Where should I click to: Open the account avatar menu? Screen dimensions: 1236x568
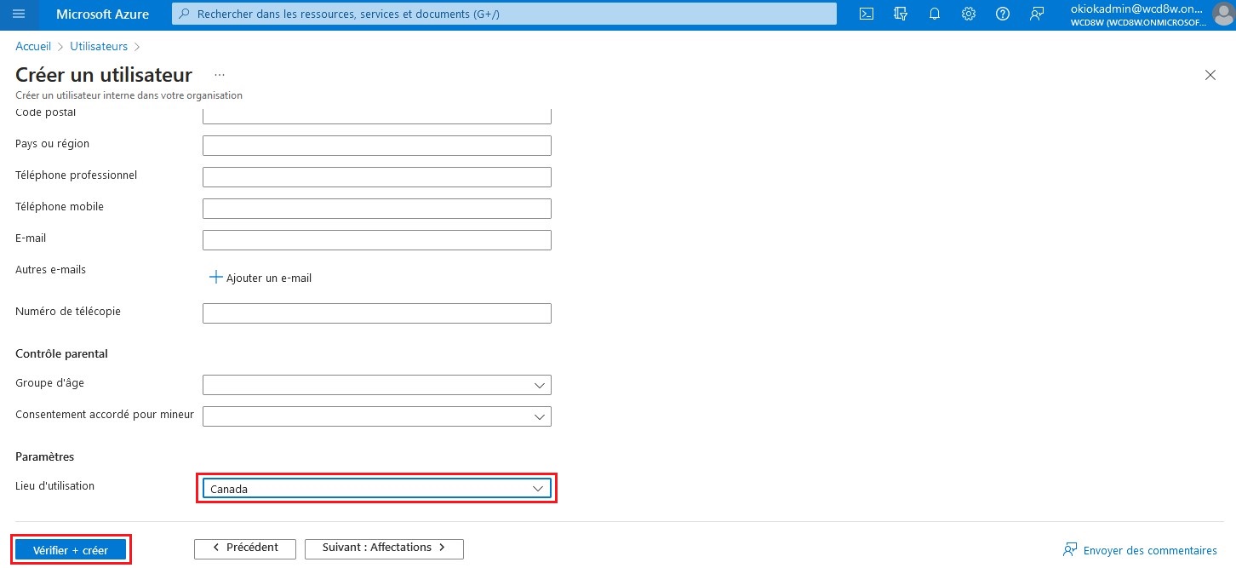(x=1222, y=14)
